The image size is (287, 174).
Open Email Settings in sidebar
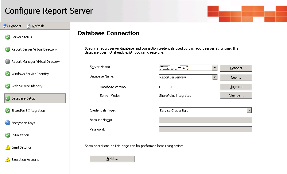point(21,147)
